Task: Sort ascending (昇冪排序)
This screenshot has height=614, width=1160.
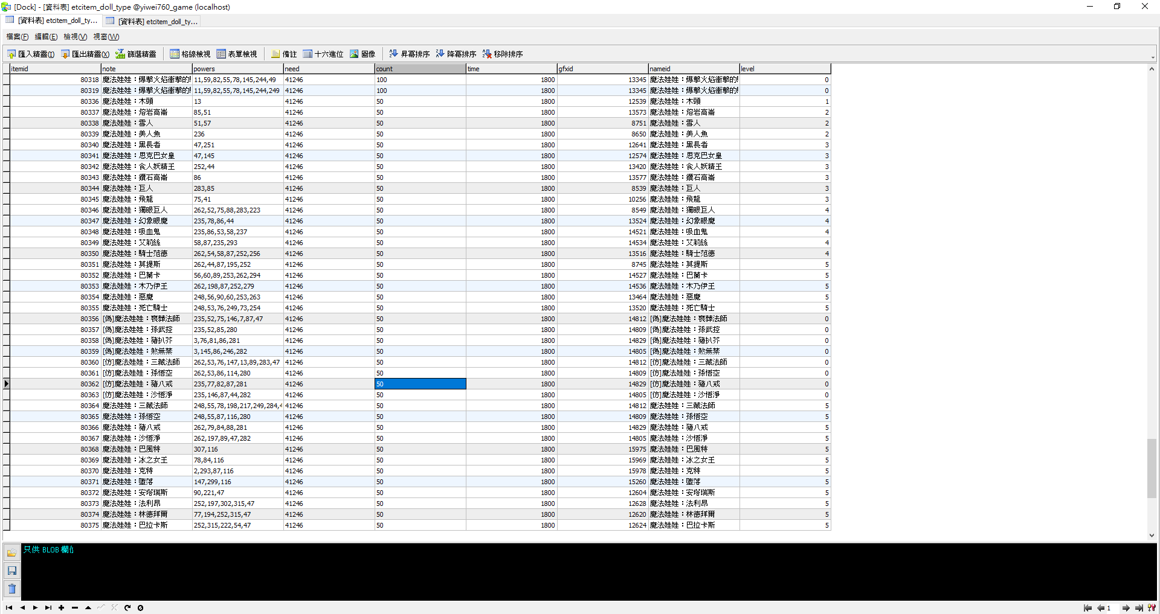Action: point(409,54)
